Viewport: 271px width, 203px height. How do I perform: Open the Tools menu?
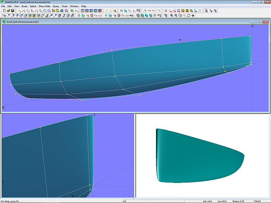(65, 6)
